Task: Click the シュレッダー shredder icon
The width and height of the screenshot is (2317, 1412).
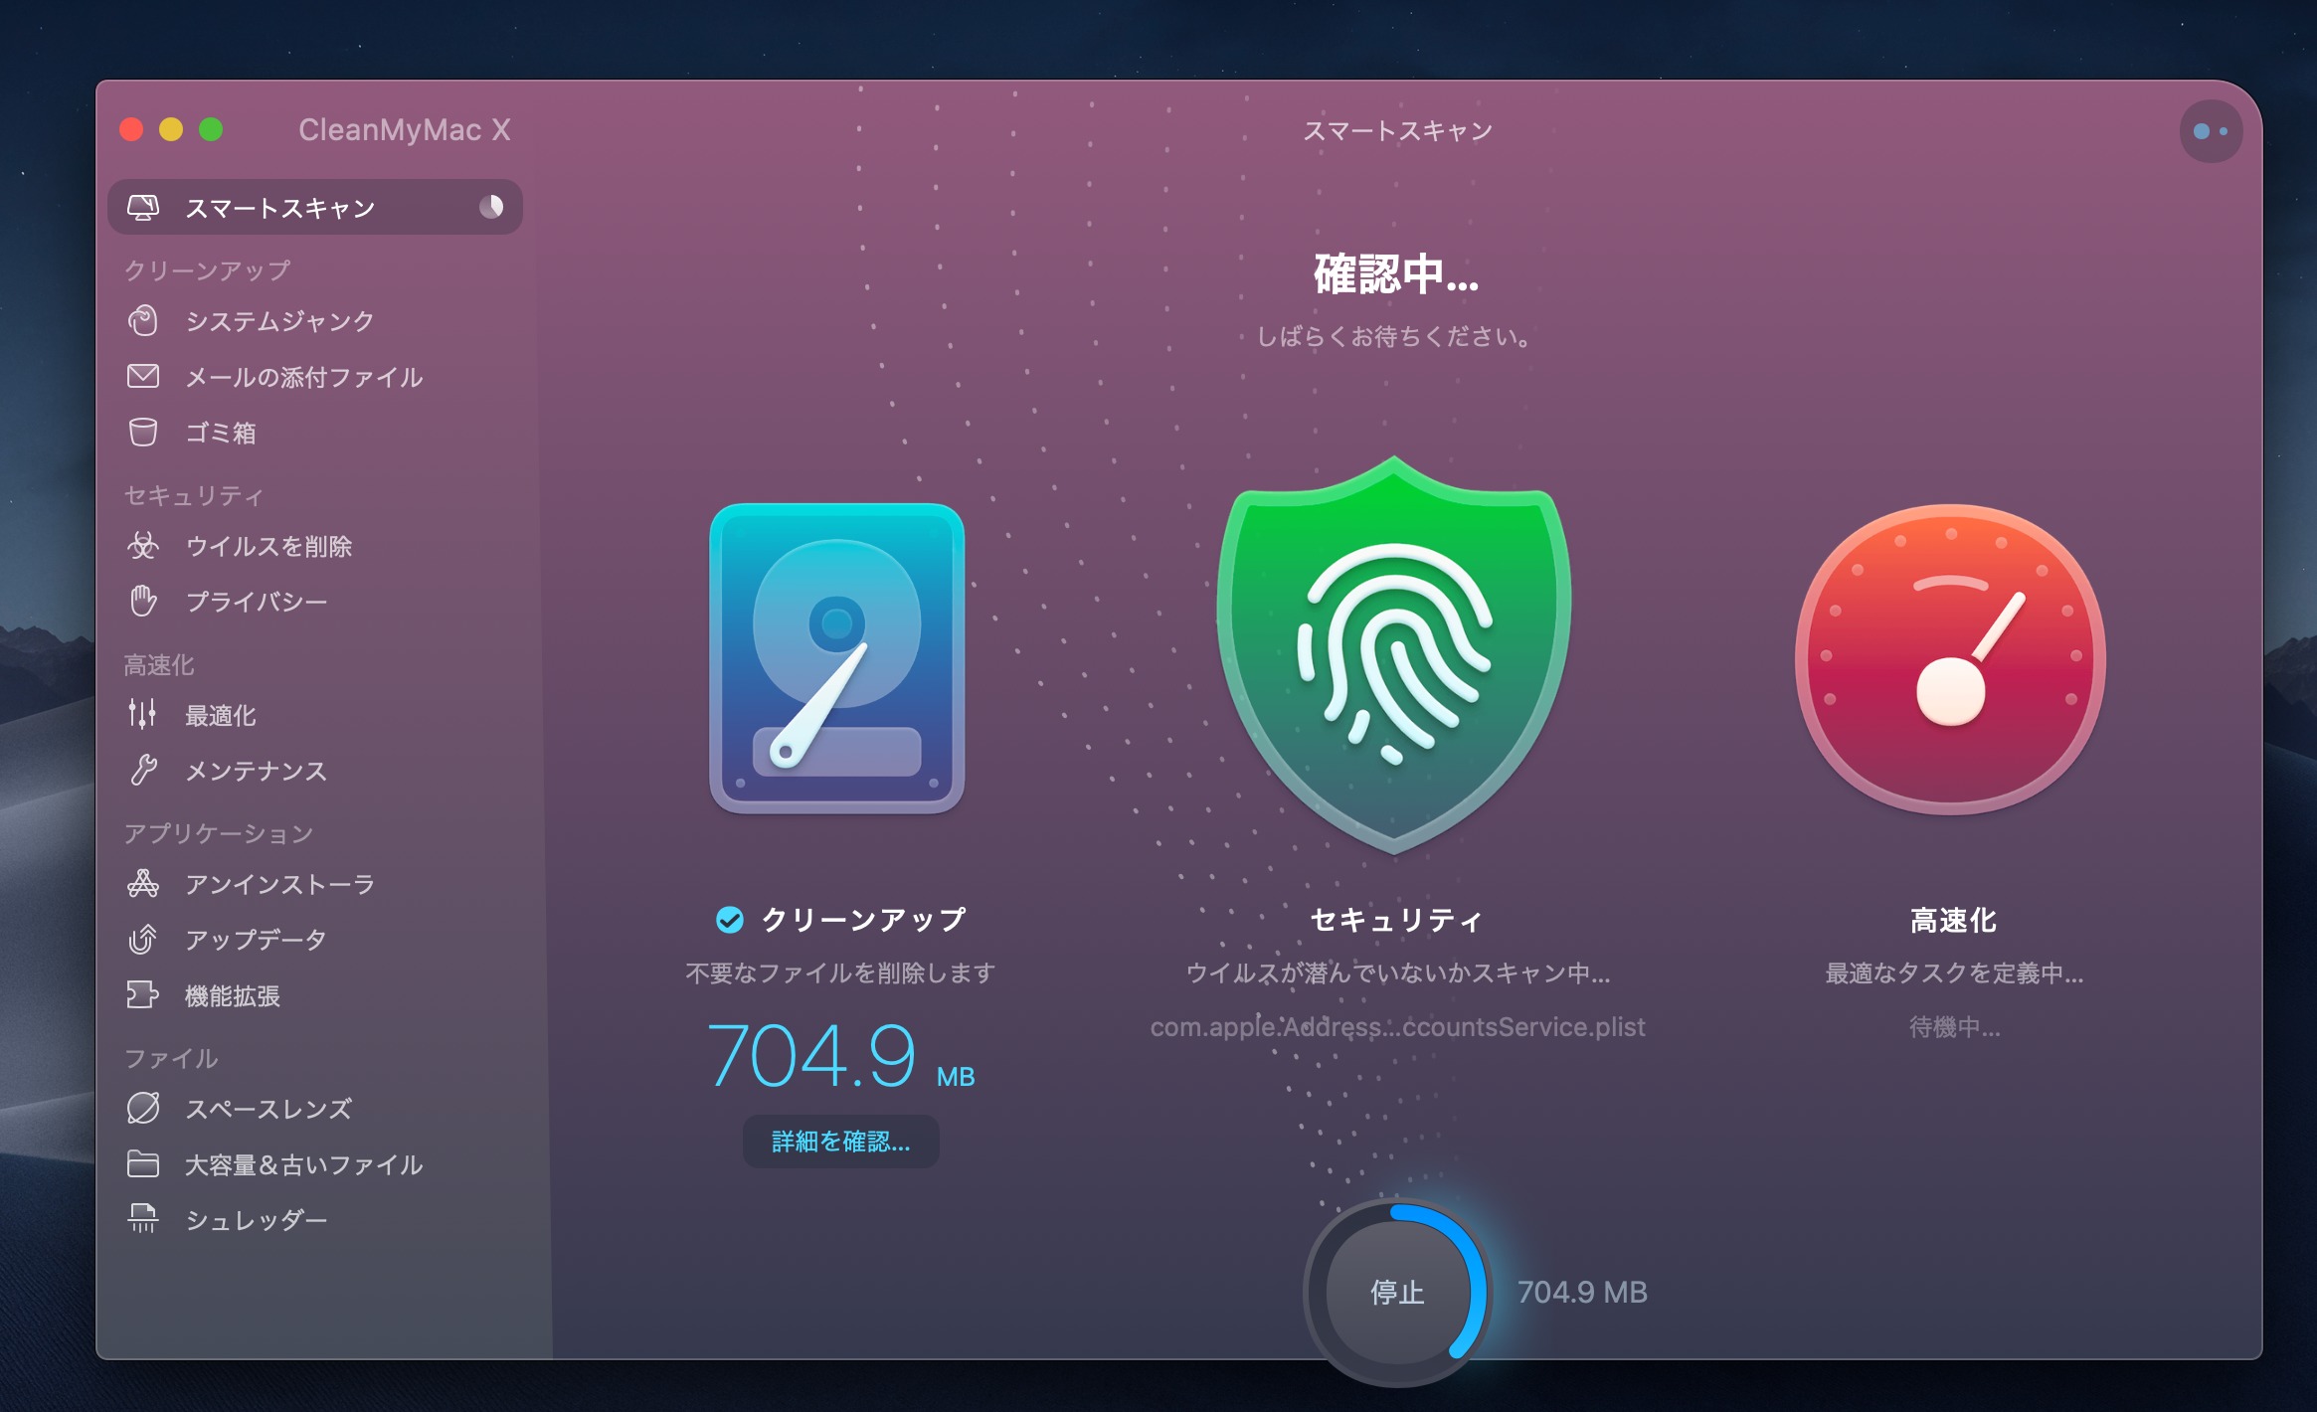Action: tap(143, 1219)
